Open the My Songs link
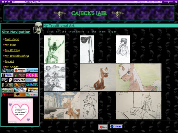Viewport: 178px width, 133px height. [x=12, y=67]
